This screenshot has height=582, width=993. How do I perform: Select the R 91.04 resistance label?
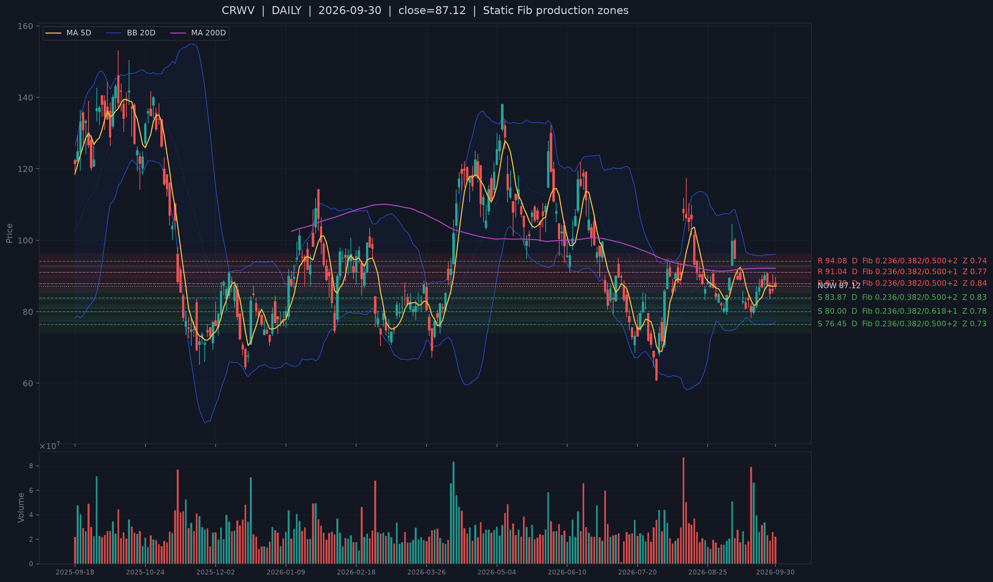tap(902, 272)
